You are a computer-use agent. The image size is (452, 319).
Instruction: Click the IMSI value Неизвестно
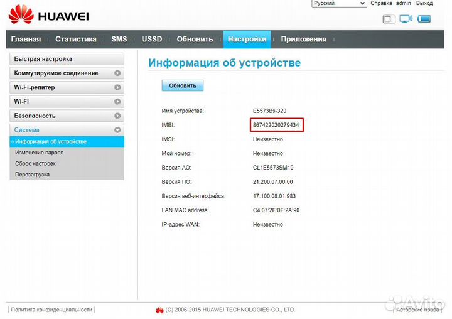pos(268,139)
